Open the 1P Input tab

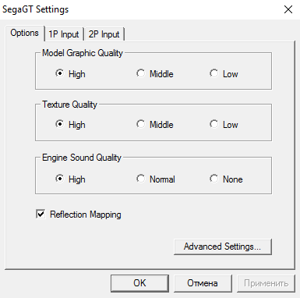coord(64,34)
